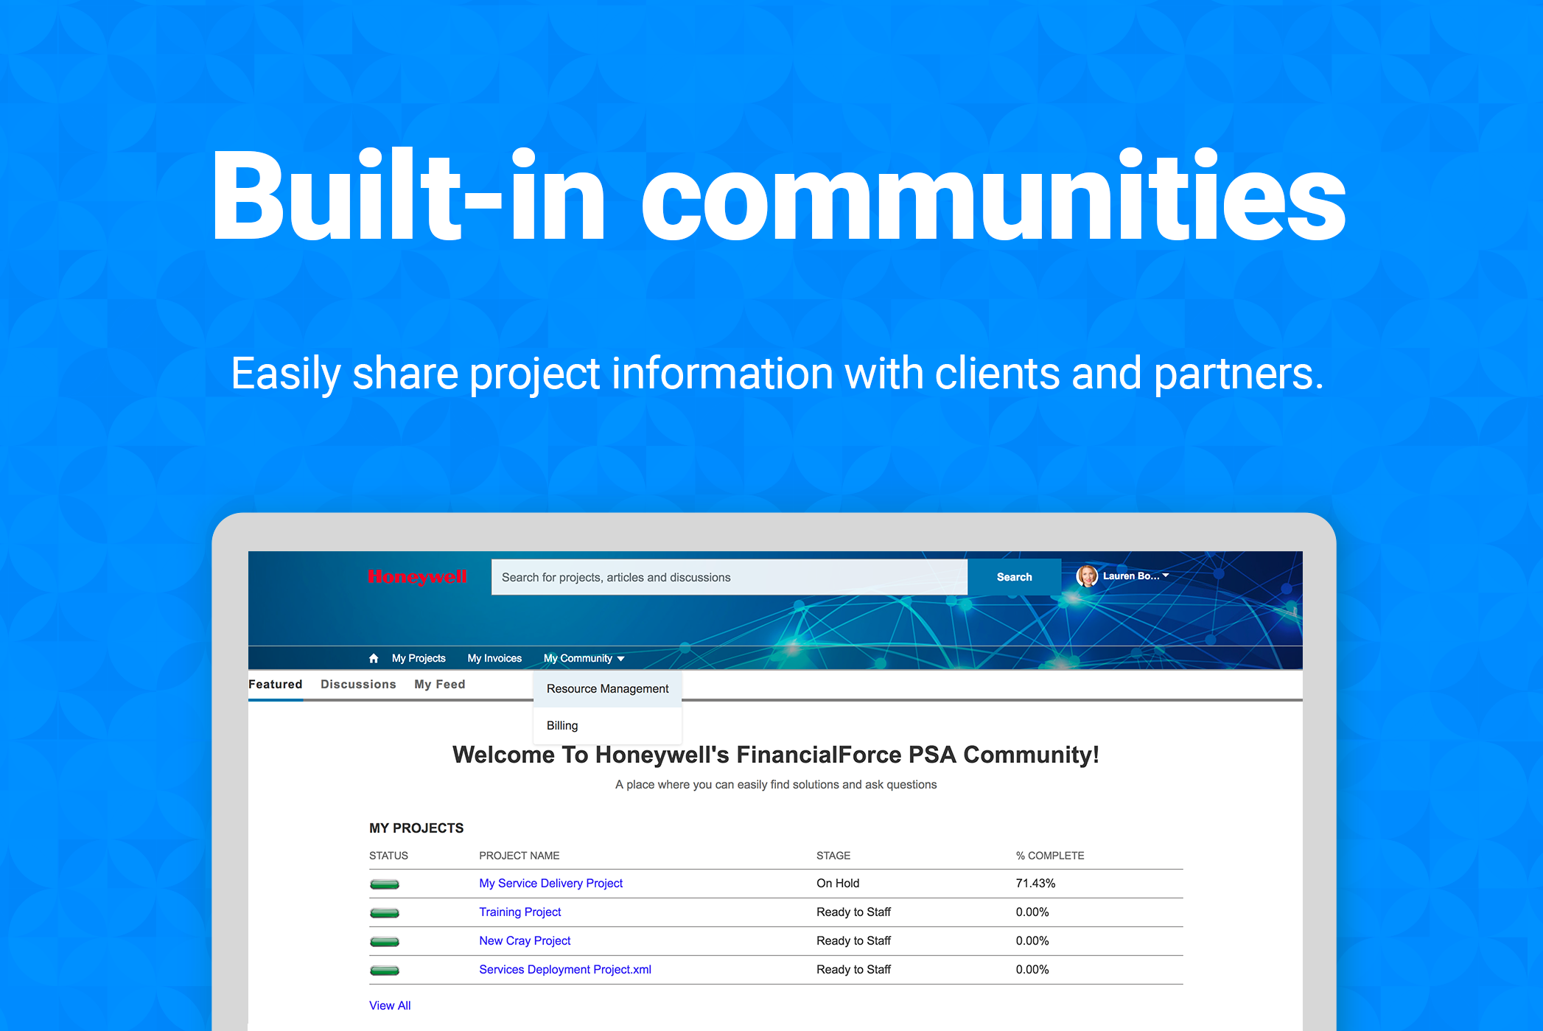Click the PROJECT NAME column header
The height and width of the screenshot is (1031, 1543).
[519, 856]
